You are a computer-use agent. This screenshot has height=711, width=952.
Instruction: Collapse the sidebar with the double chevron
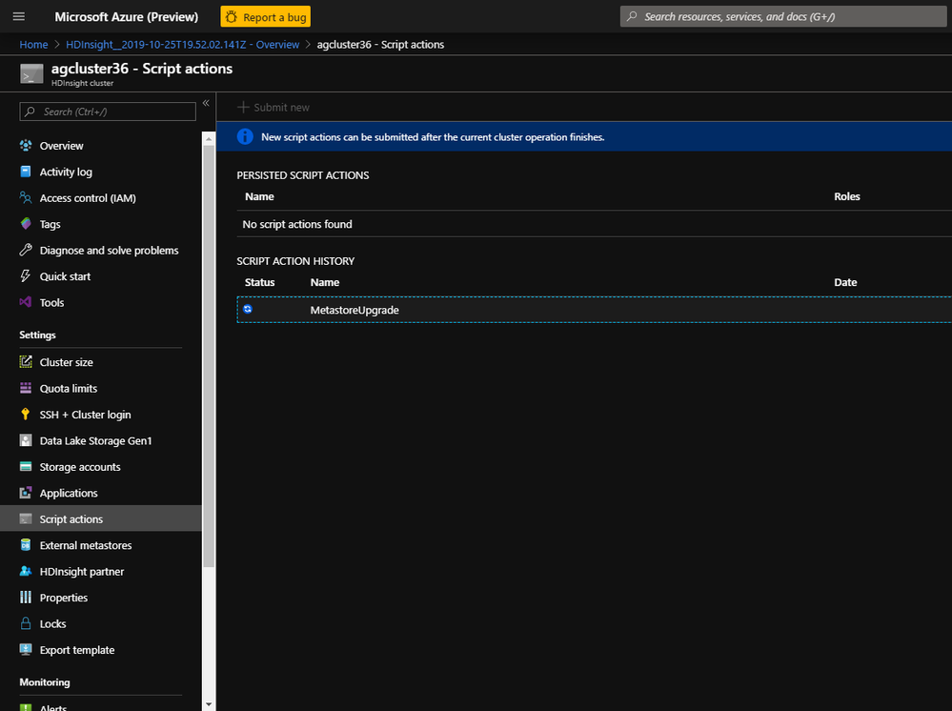tap(206, 103)
